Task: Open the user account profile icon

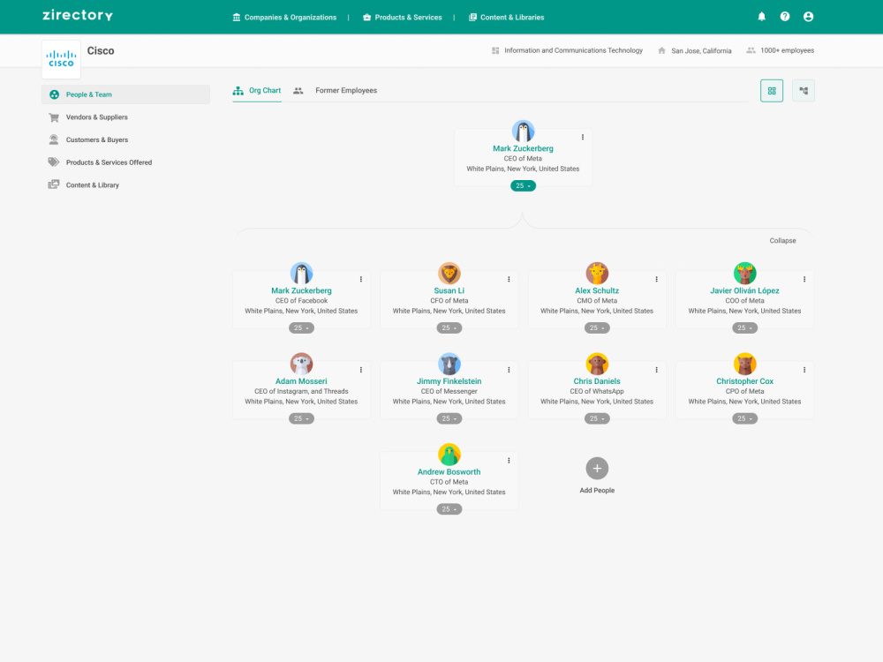Action: pyautogui.click(x=808, y=17)
